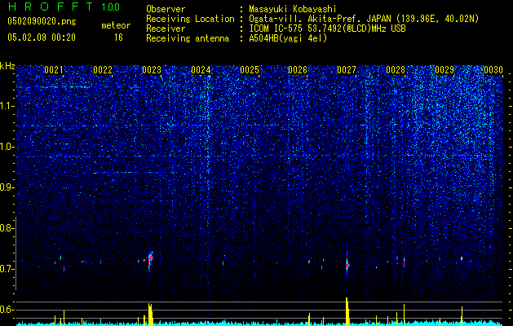Click the meteor count label
This screenshot has height=326, width=513.
(x=116, y=25)
